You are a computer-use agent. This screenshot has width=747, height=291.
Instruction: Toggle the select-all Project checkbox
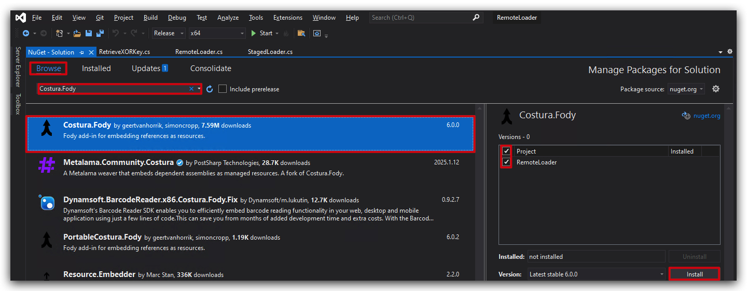pos(506,151)
